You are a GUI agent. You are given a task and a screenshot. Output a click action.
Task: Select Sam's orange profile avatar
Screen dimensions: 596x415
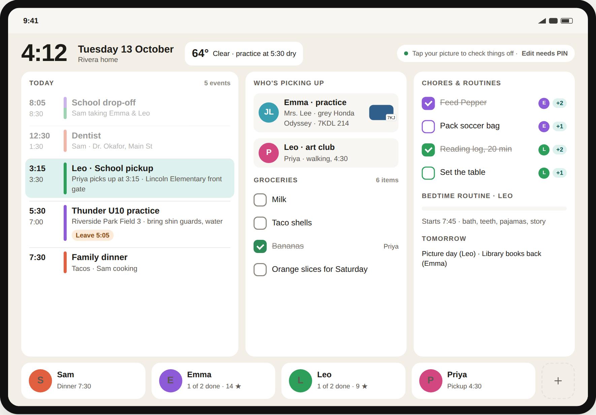click(40, 381)
